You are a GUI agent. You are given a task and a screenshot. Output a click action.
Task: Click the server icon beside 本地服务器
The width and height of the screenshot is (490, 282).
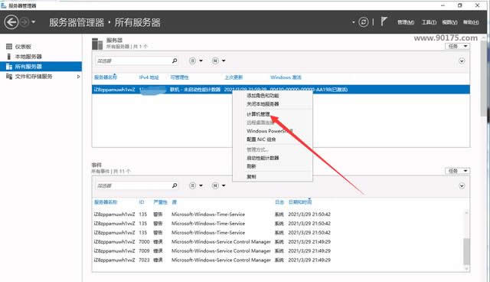[9, 57]
